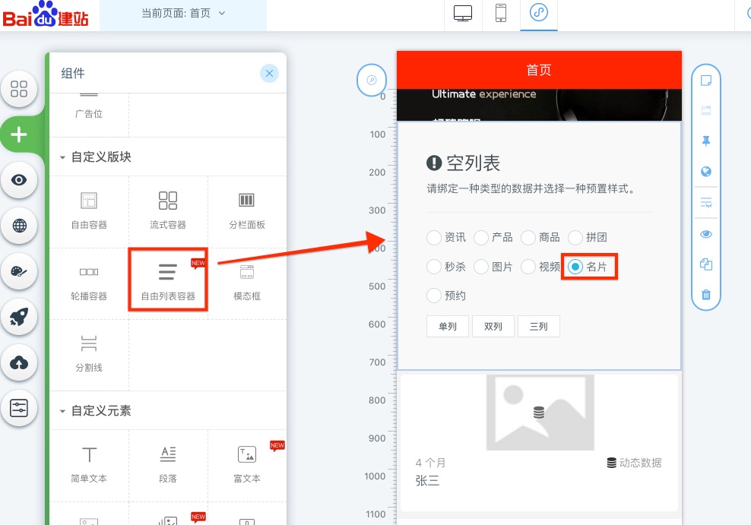This screenshot has height=525, width=751.
Task: Add the 轮播容器 component
Action: click(x=89, y=283)
